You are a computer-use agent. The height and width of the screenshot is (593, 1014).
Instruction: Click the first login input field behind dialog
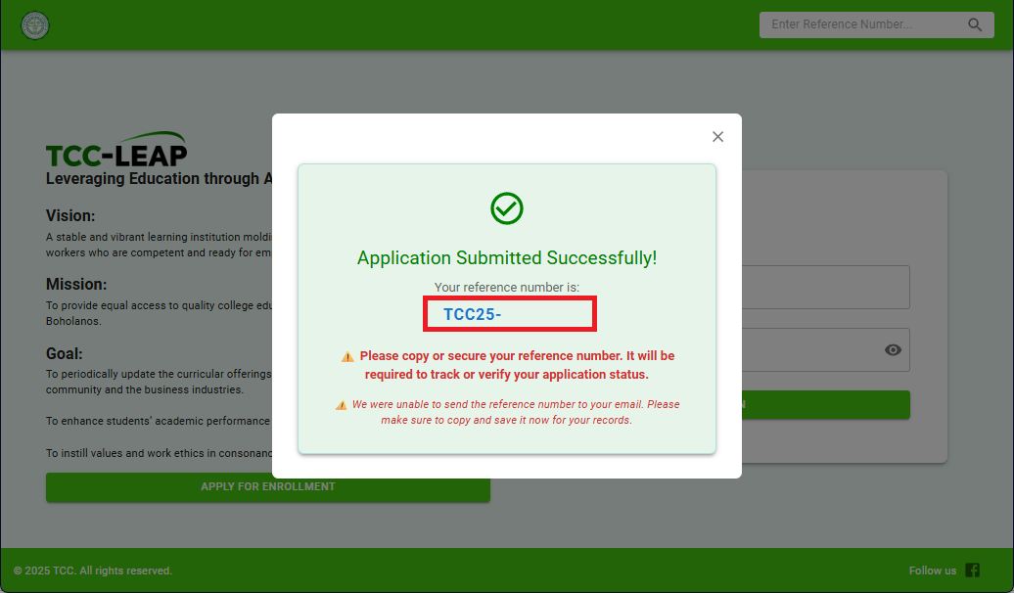tap(826, 287)
